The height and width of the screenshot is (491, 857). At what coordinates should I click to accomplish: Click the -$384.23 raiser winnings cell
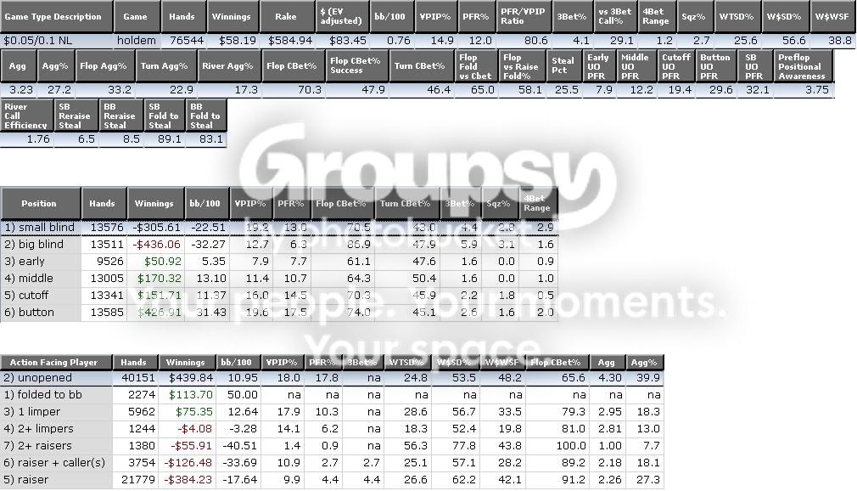point(188,479)
